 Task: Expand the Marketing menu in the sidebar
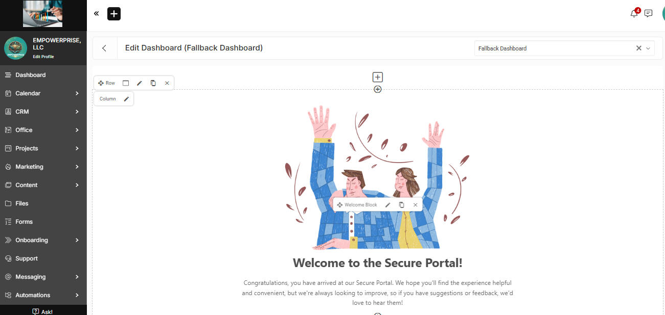tap(29, 166)
